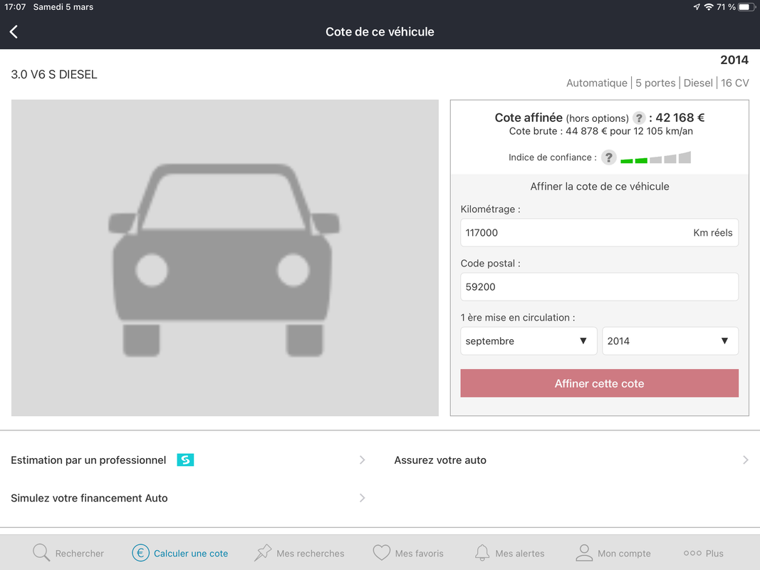Tap the location arrow in the status bar
The height and width of the screenshot is (570, 760).
point(697,7)
